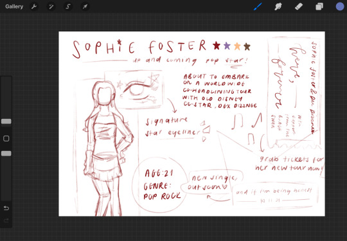This screenshot has height=241, width=347.
Task: Open the Gallery view
Action: click(x=14, y=6)
